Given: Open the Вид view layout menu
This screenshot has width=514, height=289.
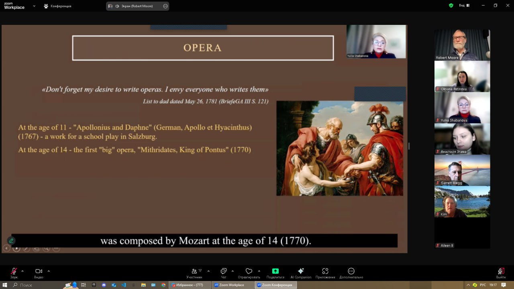Looking at the screenshot, I should pos(464,6).
